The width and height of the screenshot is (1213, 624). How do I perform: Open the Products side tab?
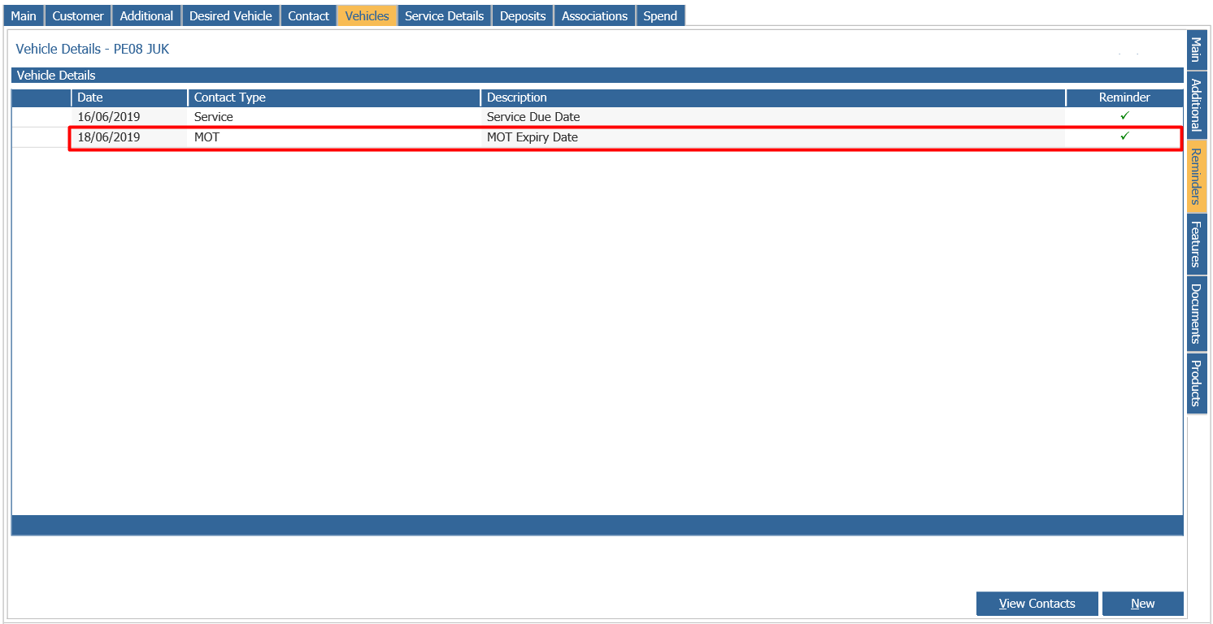tap(1197, 383)
